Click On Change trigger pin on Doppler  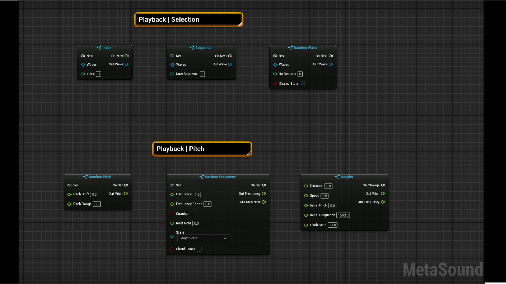383,185
